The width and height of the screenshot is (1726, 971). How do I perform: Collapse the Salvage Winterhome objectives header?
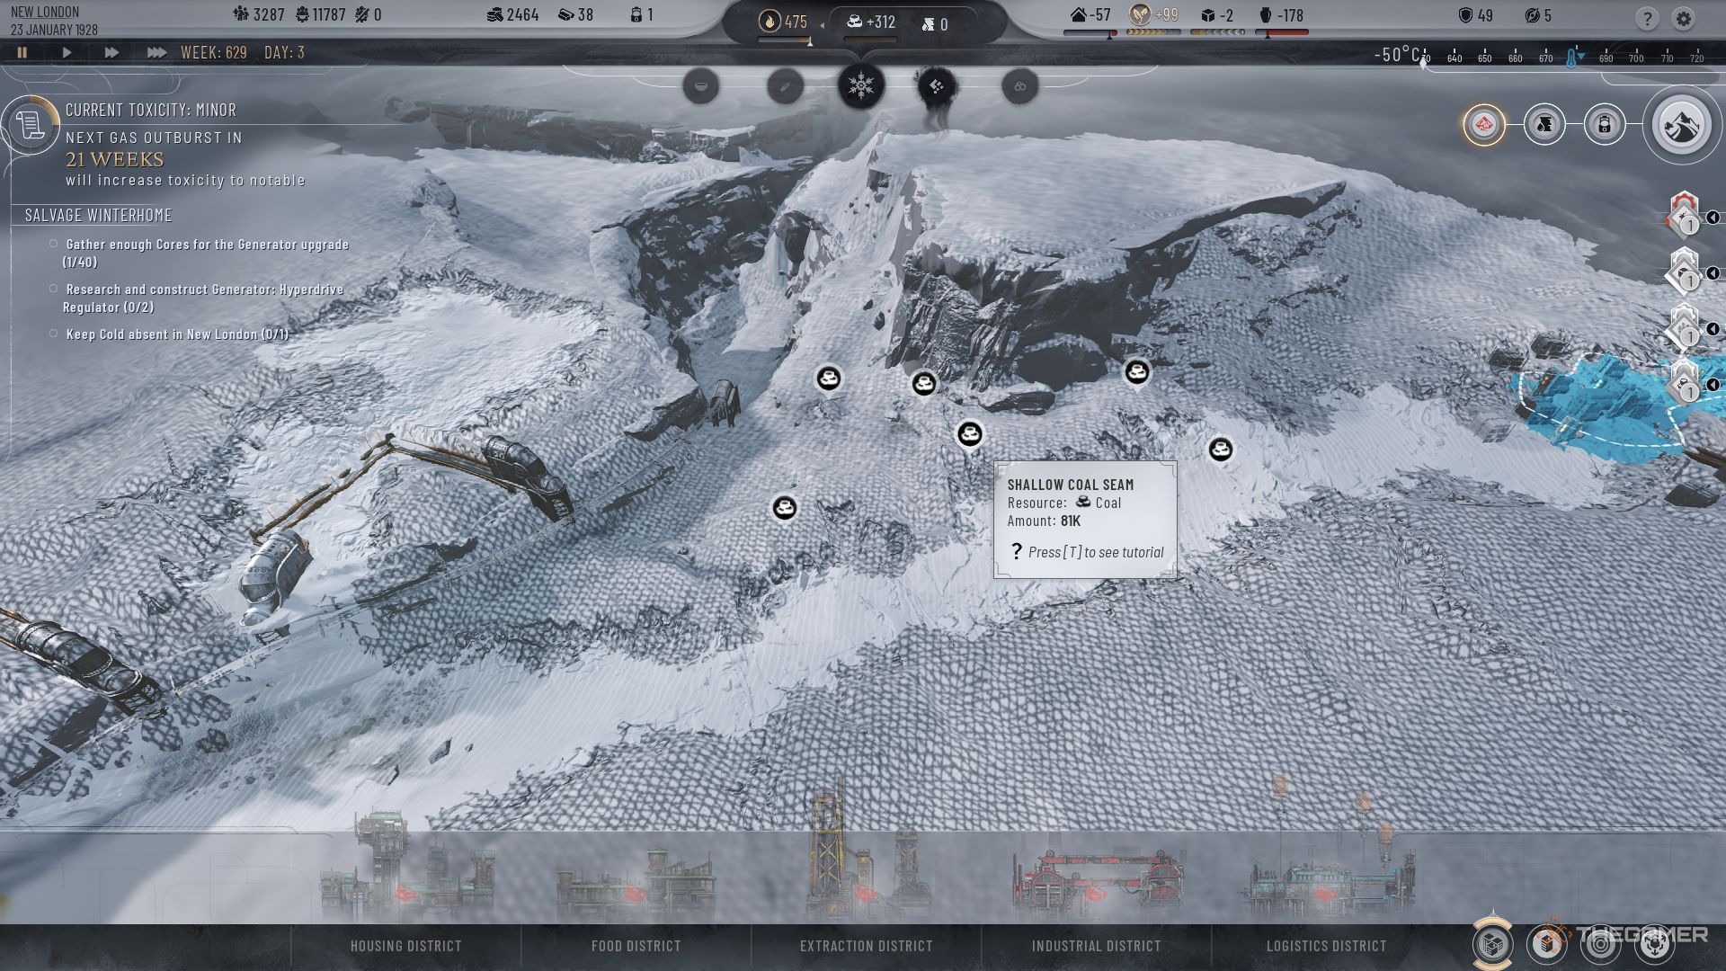(x=99, y=216)
